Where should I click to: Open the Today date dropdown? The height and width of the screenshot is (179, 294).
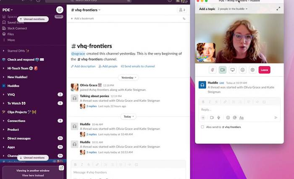tap(129, 117)
